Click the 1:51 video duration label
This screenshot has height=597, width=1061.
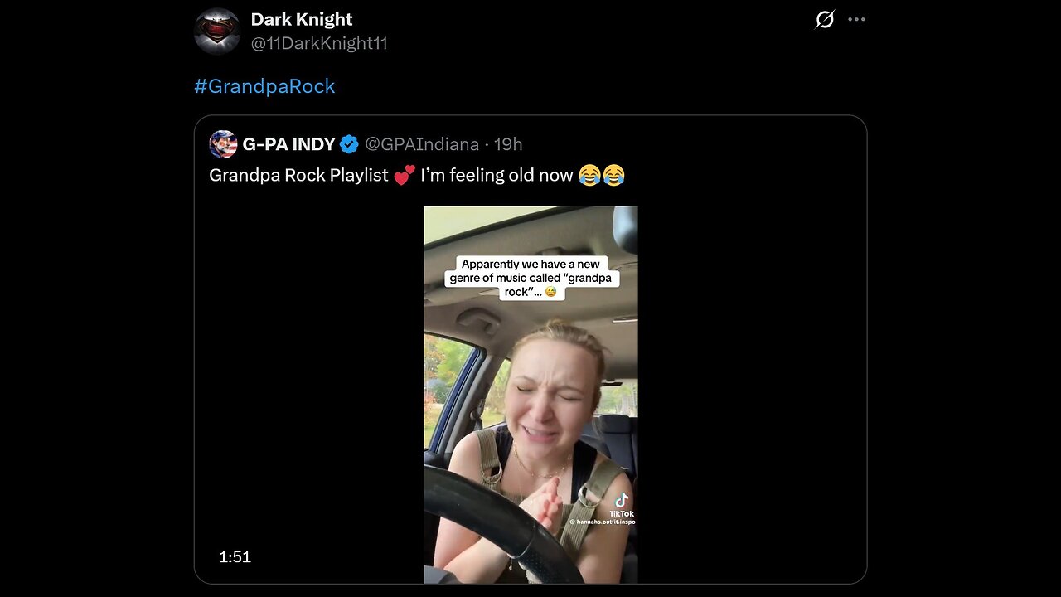[235, 557]
